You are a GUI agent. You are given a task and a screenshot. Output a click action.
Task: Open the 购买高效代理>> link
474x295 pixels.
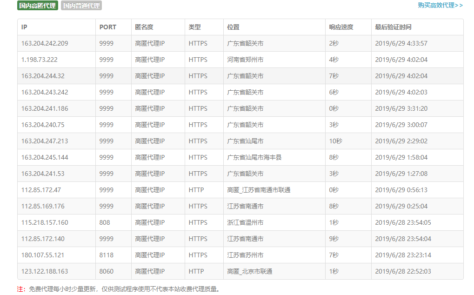[440, 5]
